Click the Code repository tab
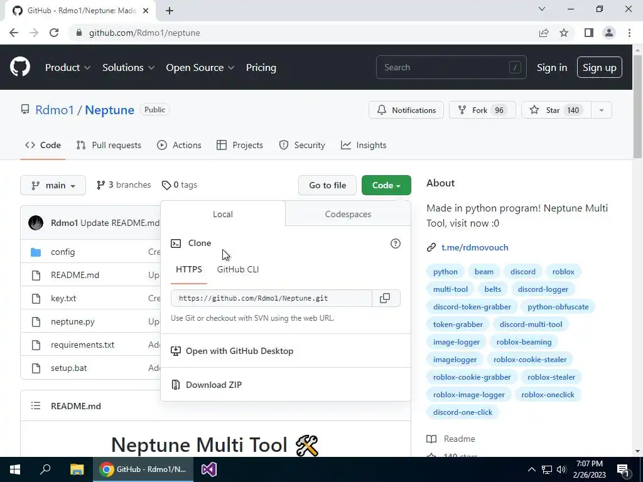Screen dimensions: 643x482 (43, 145)
